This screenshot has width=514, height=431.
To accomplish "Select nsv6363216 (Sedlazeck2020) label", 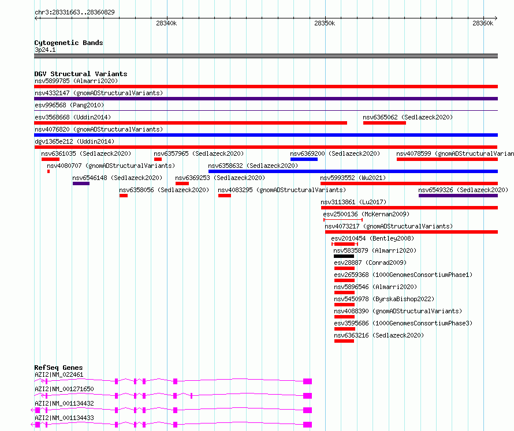I will (379, 335).
